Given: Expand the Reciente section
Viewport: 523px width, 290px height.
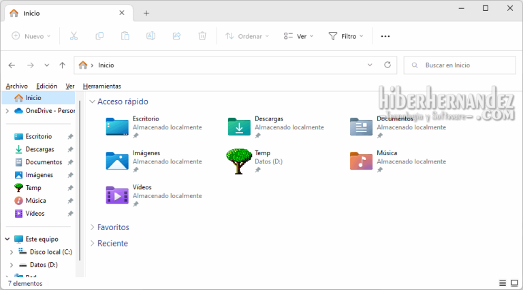Looking at the screenshot, I should tap(112, 243).
